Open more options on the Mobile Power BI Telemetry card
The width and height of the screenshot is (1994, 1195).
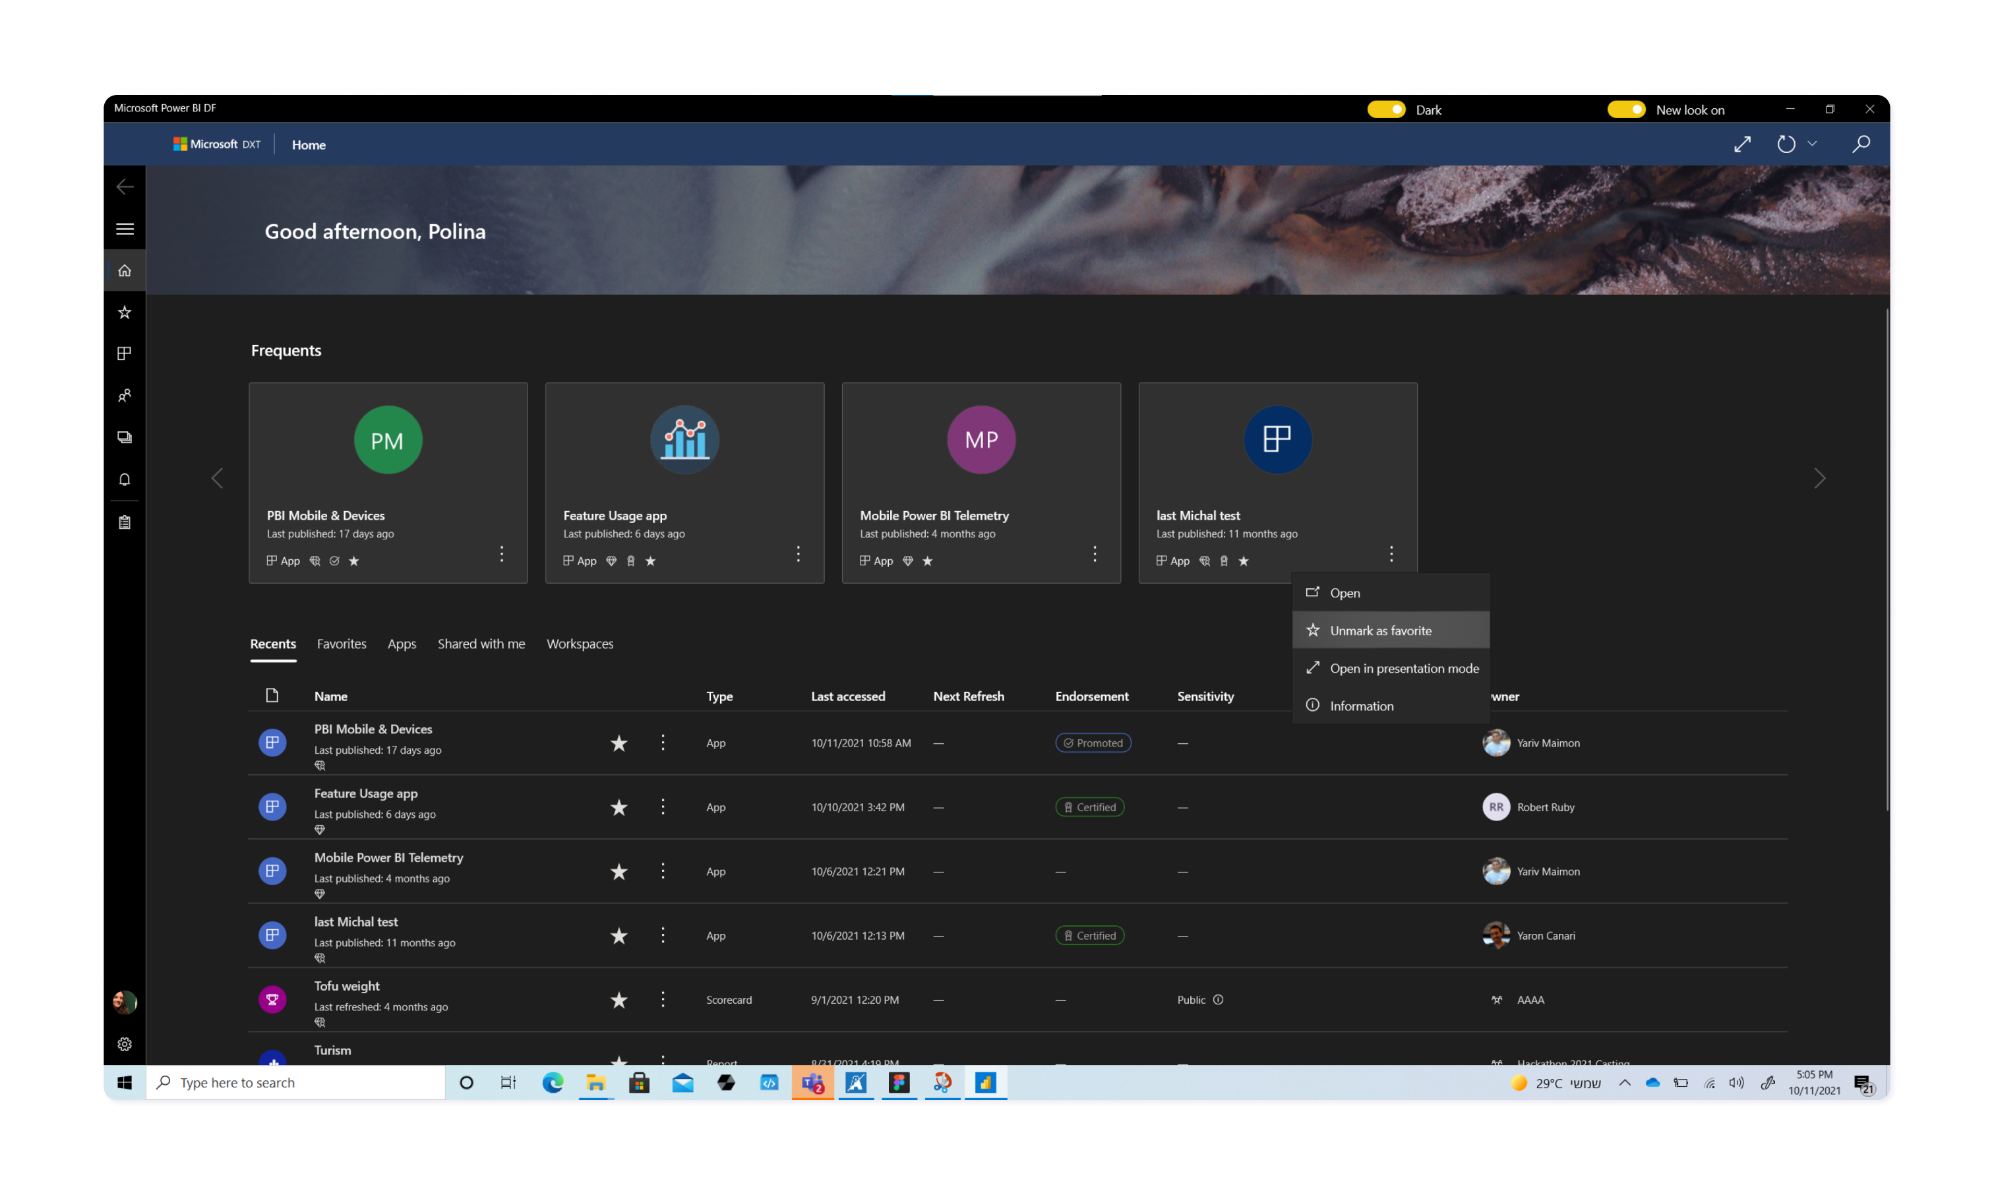1094,553
